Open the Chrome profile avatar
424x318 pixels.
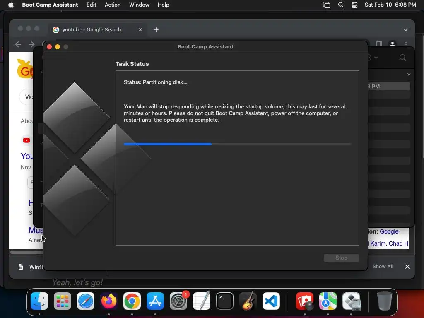tap(393, 44)
